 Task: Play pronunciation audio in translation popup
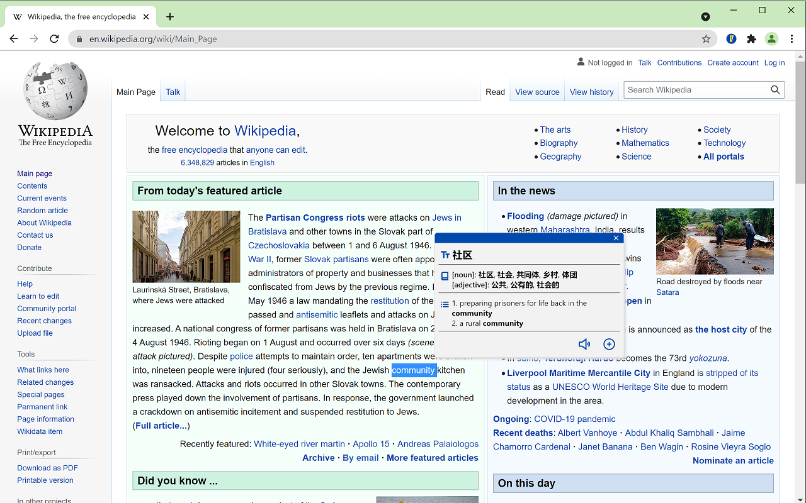pyautogui.click(x=584, y=344)
